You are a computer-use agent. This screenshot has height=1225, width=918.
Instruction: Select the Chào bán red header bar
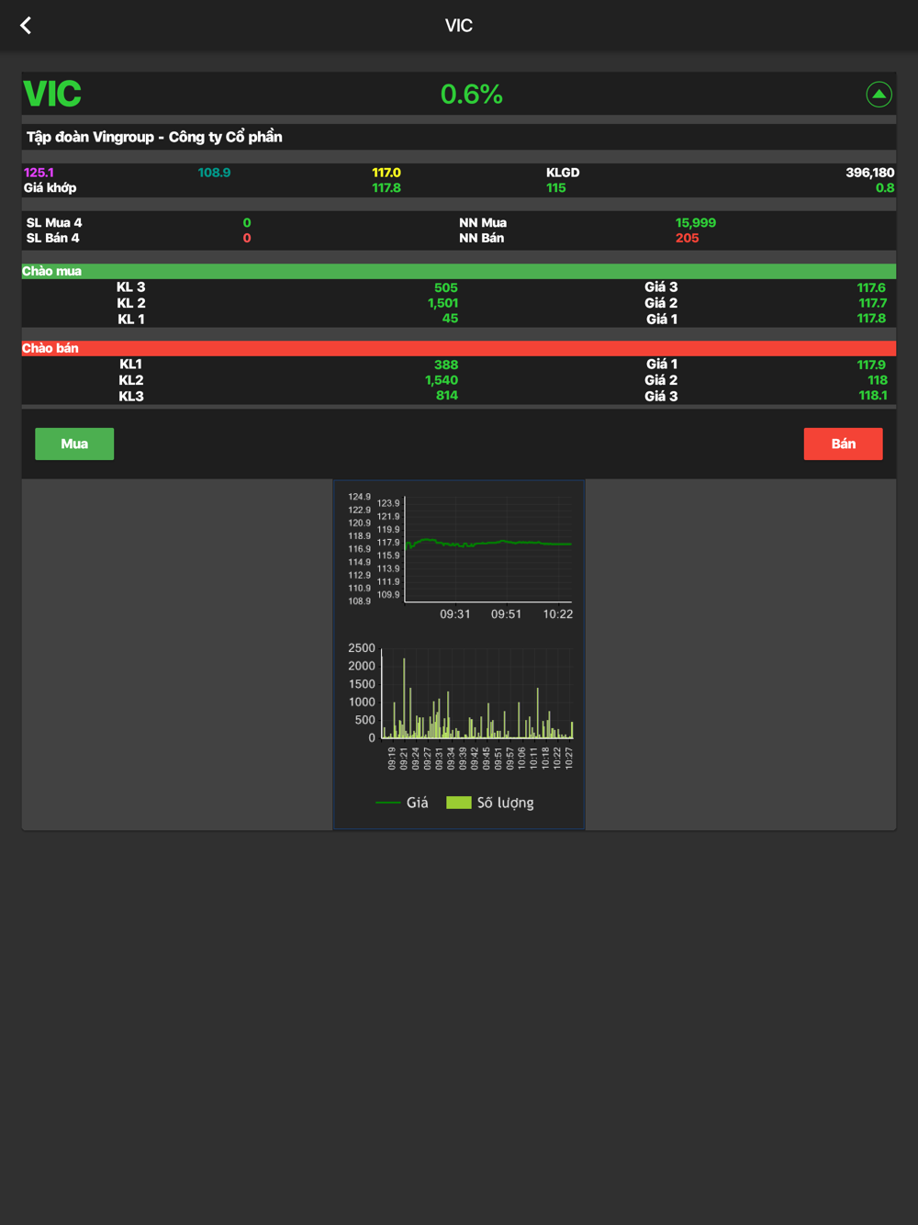(x=459, y=349)
